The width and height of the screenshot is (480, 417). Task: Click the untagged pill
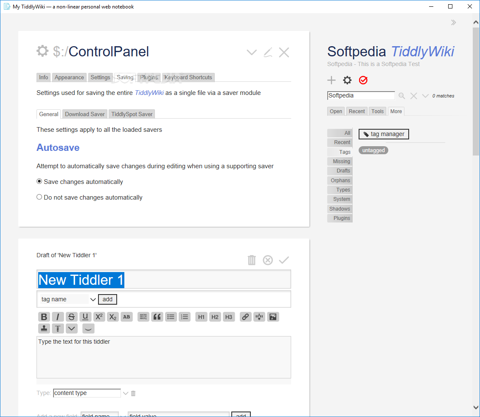pos(373,150)
